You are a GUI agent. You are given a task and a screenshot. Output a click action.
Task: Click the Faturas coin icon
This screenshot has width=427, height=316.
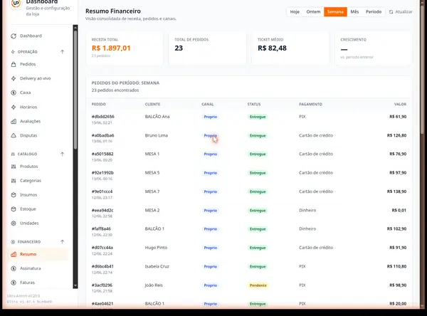point(14,283)
